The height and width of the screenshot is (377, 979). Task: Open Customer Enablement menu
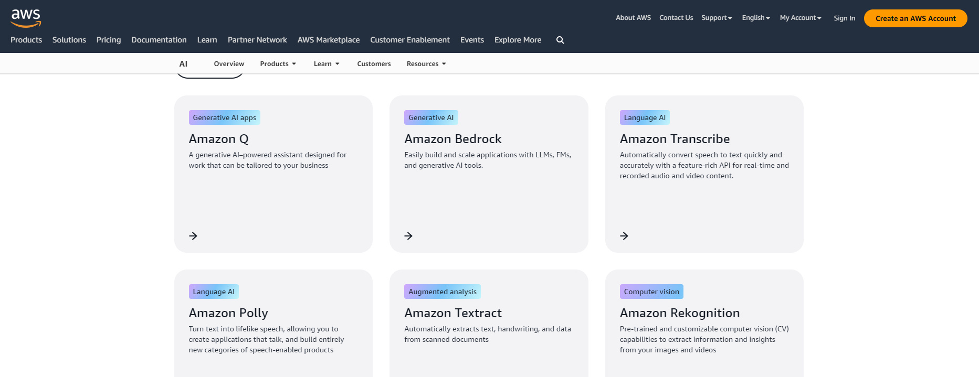click(410, 40)
